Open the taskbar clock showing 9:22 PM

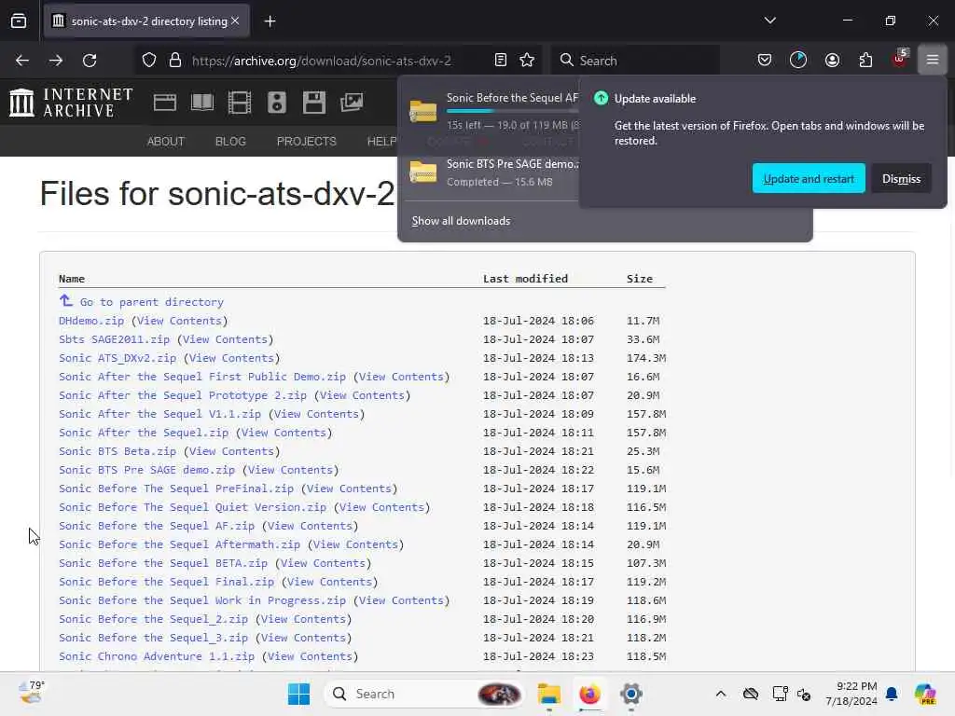point(851,694)
